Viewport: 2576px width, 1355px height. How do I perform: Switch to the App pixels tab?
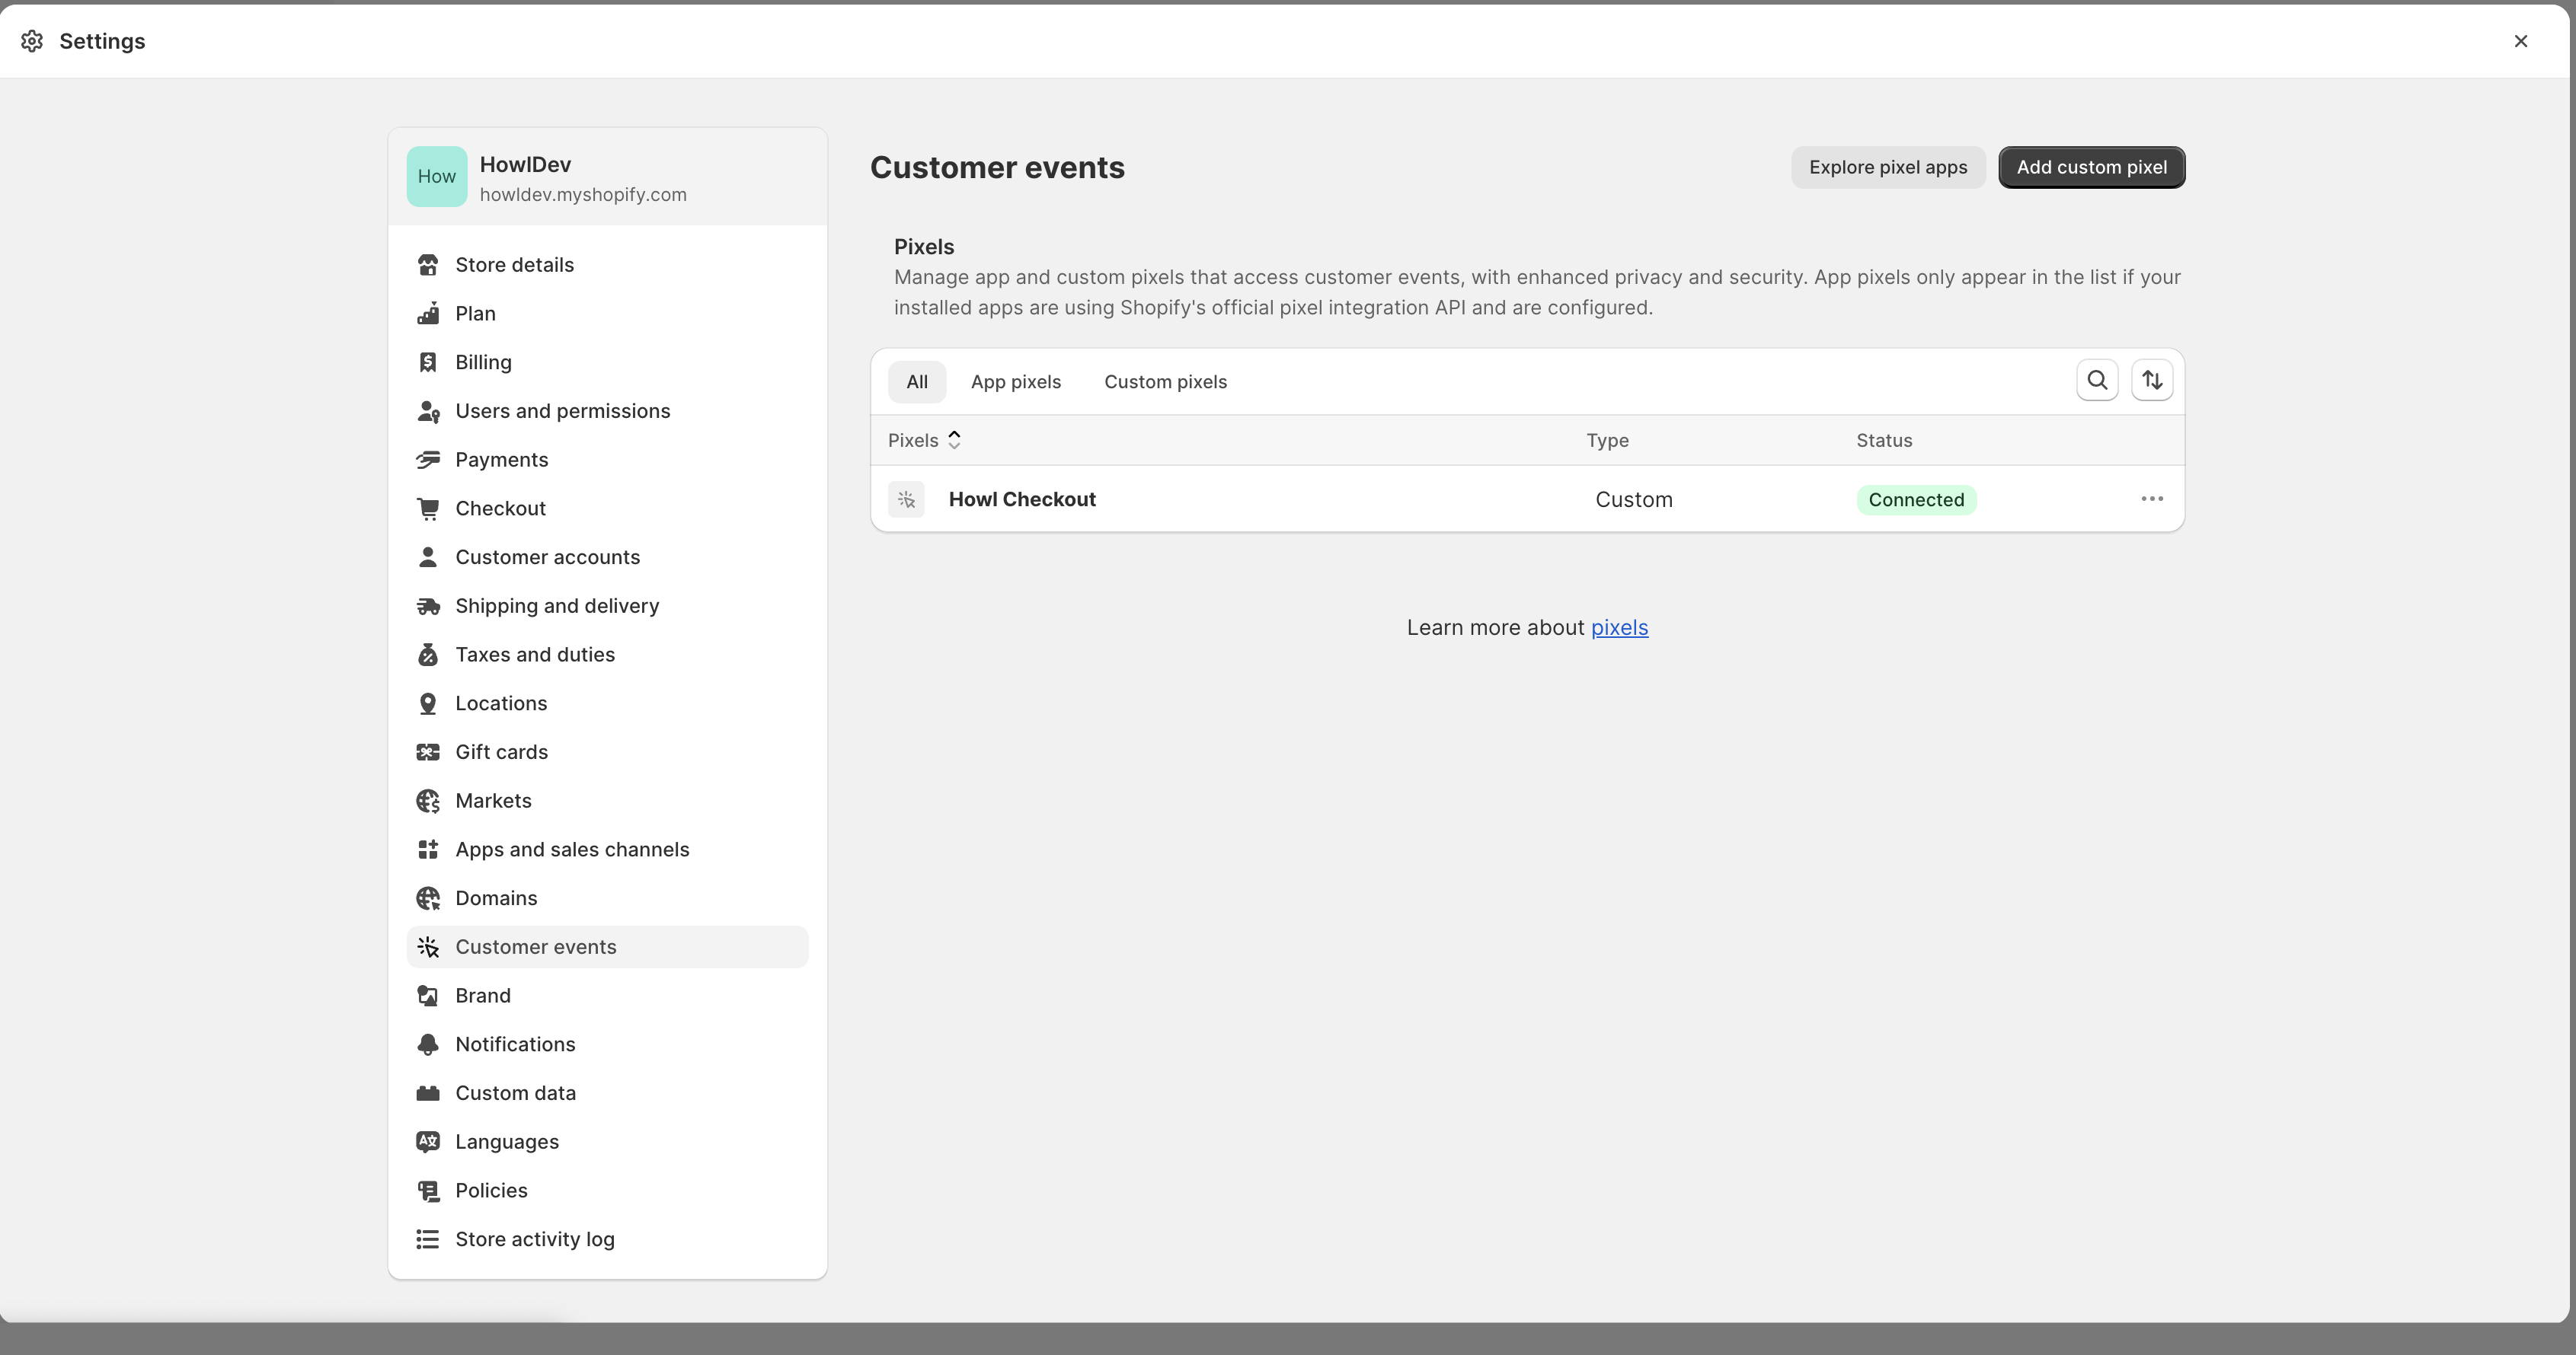[x=1015, y=381]
